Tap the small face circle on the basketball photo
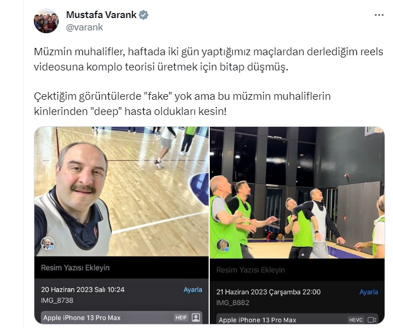Image resolution: width=393 pixels, height=328 pixels. coord(223,245)
